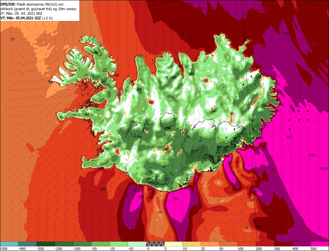
Task: Click the map value '580' near the southern islands
Action: click(141, 197)
